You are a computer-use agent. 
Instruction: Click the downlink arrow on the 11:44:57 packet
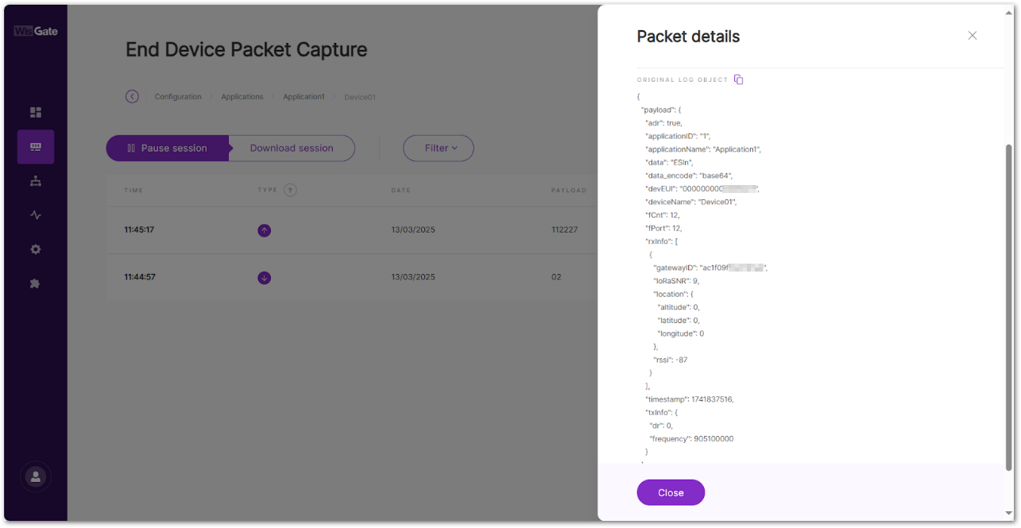pos(264,277)
